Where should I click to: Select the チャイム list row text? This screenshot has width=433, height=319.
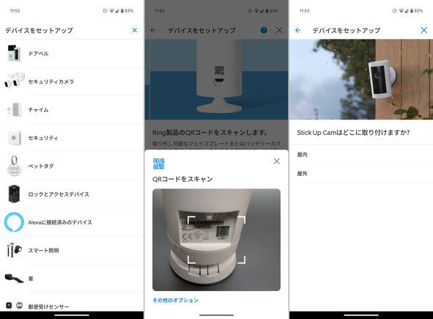pos(38,110)
